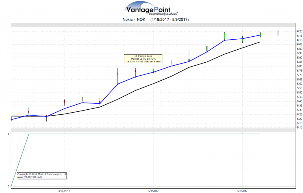Select the green candlestick on 5/8/2017
Screen dimensions: 303x193
coord(242,39)
